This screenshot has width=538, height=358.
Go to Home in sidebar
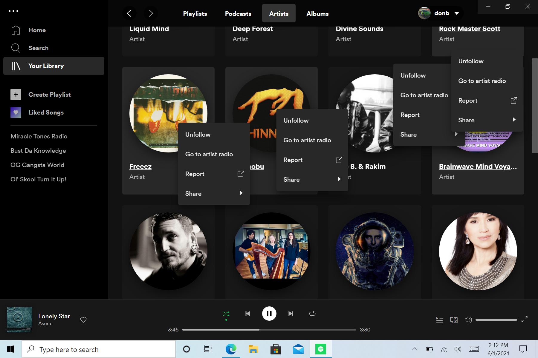point(37,30)
